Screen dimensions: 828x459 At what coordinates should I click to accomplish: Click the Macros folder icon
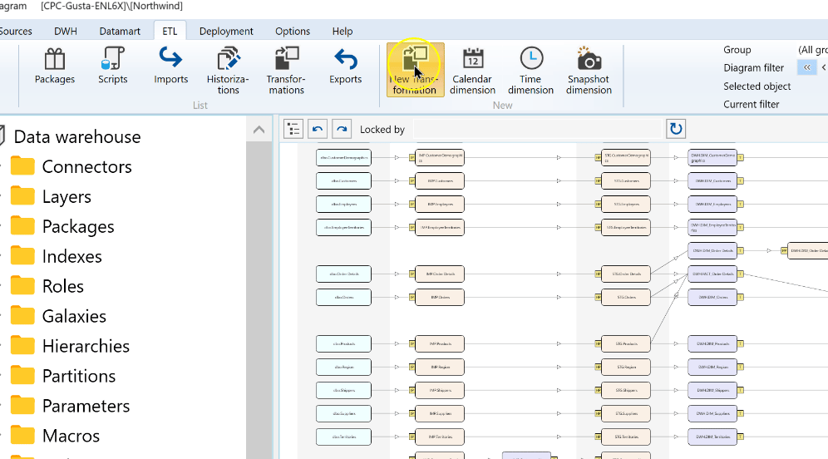coord(22,435)
